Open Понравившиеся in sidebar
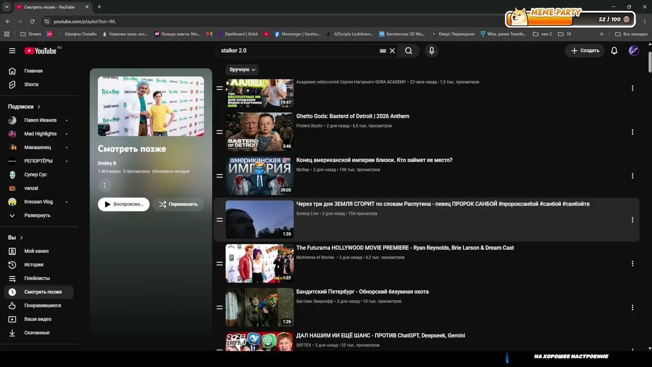The width and height of the screenshot is (652, 367). pos(39,305)
